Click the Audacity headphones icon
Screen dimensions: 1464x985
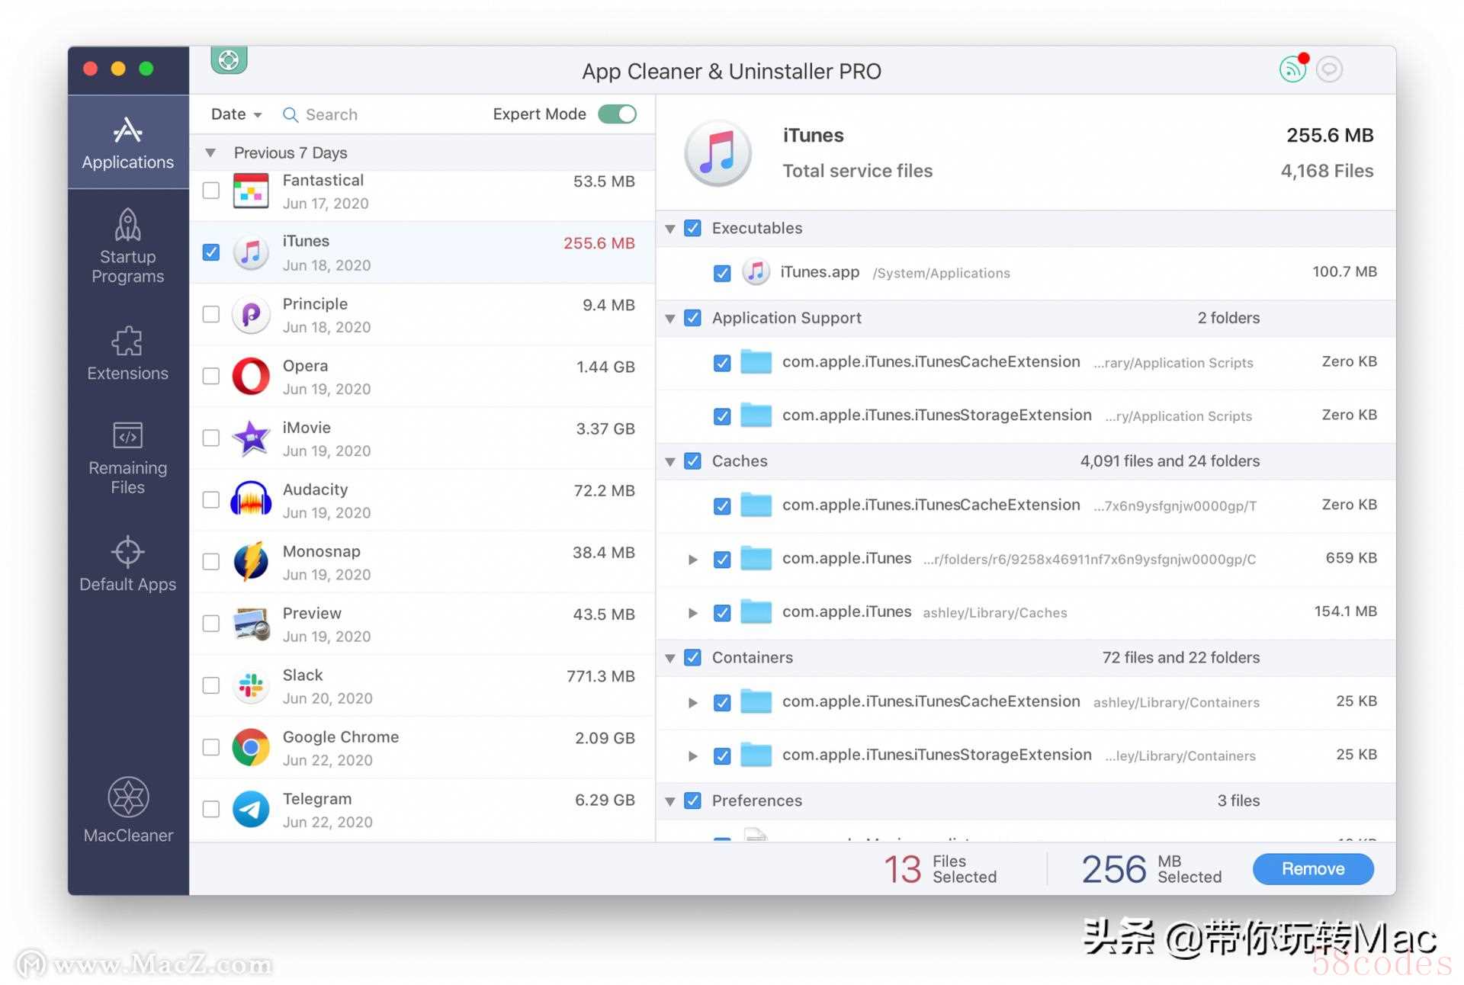click(251, 499)
